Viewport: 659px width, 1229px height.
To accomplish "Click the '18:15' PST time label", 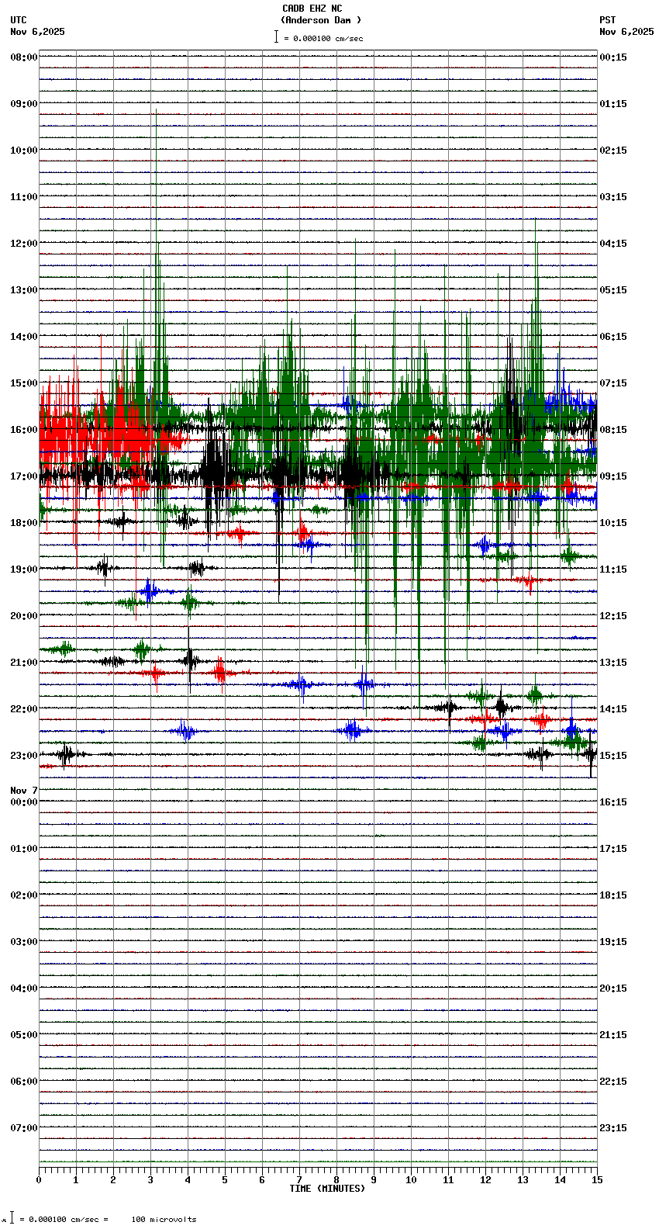I will pos(613,895).
